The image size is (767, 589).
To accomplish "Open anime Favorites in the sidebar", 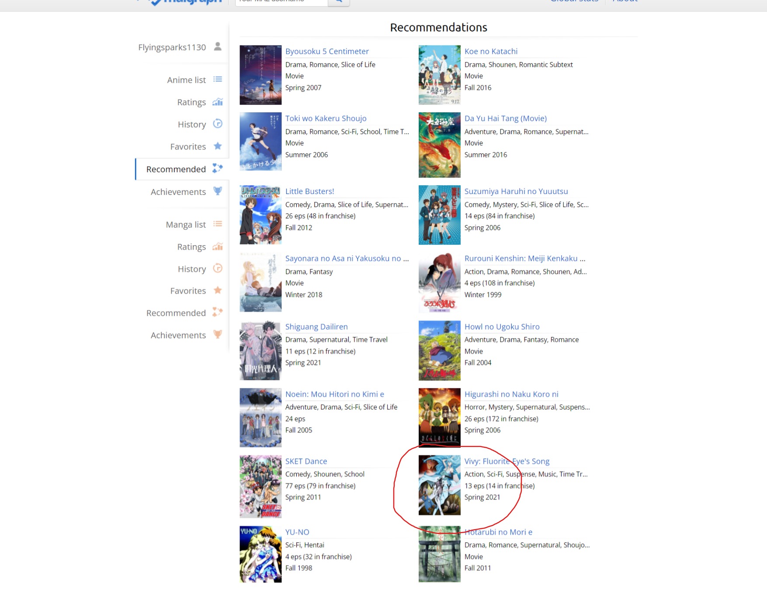I will click(188, 147).
